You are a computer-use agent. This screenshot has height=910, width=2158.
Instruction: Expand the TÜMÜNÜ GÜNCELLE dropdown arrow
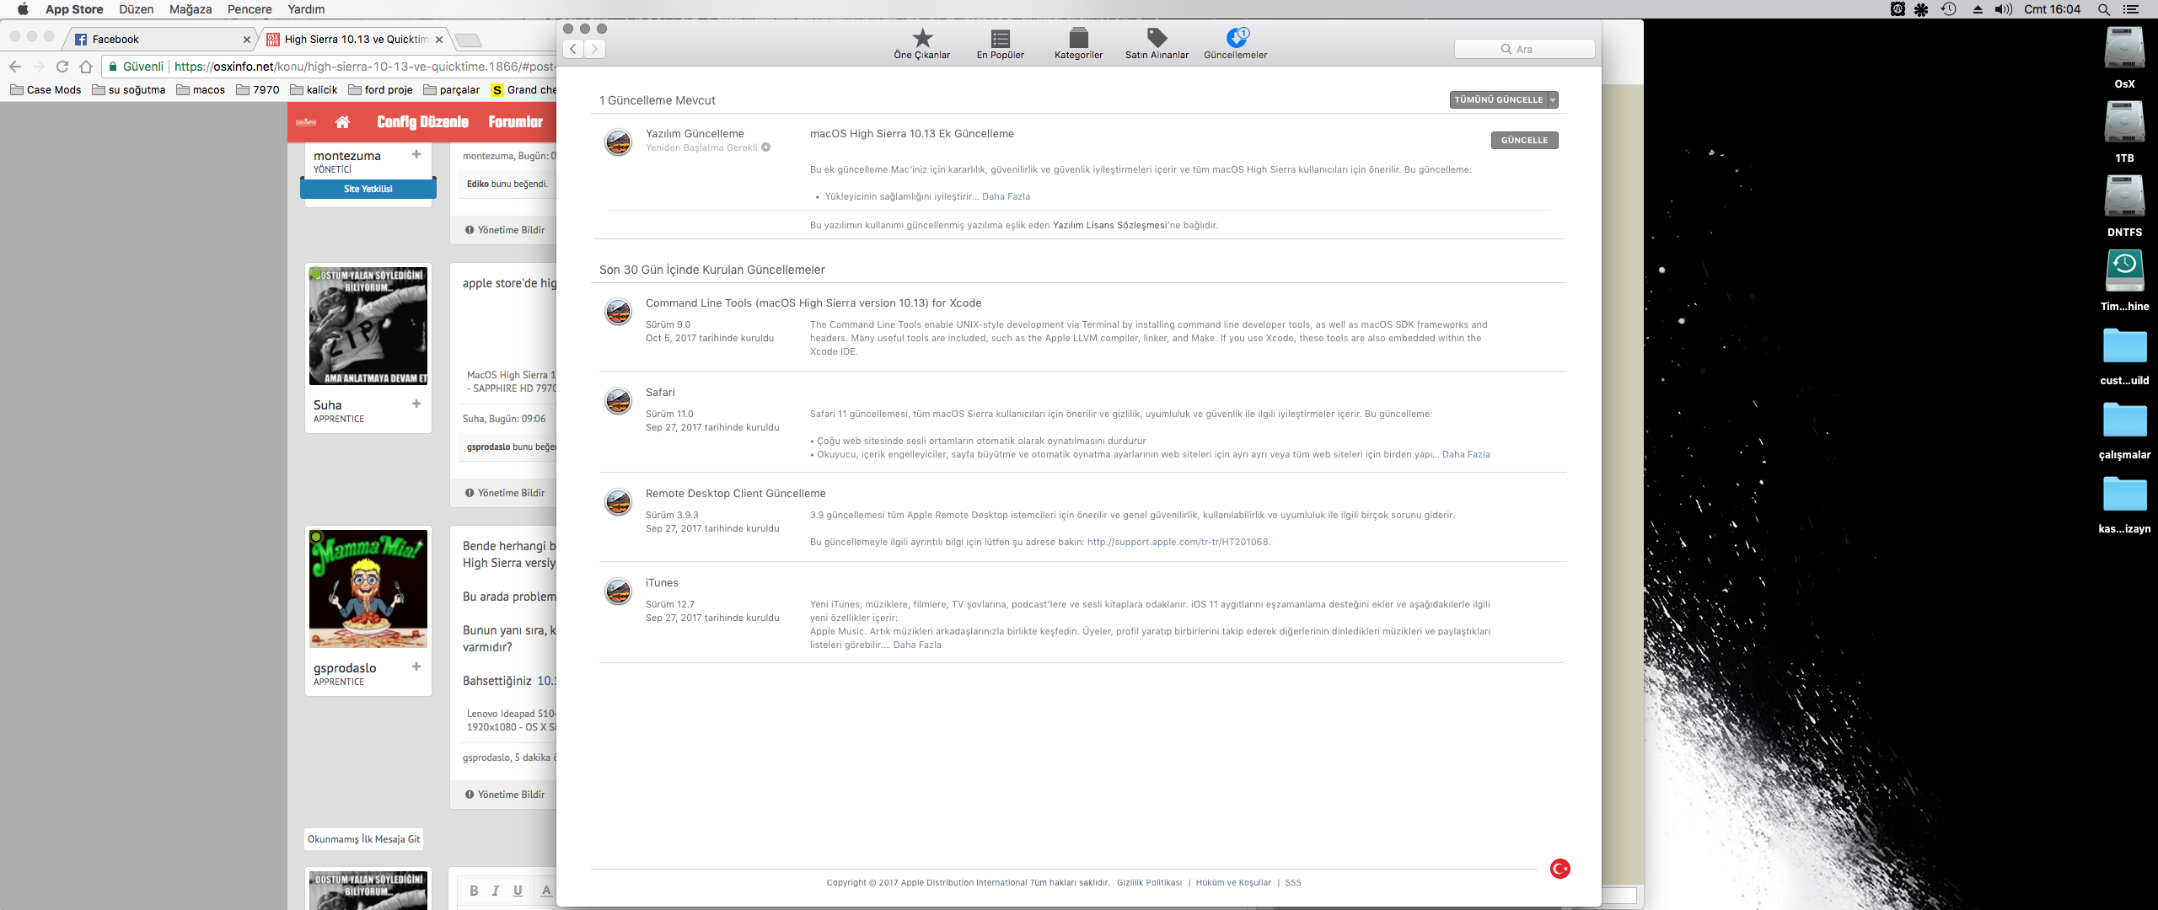point(1553,100)
